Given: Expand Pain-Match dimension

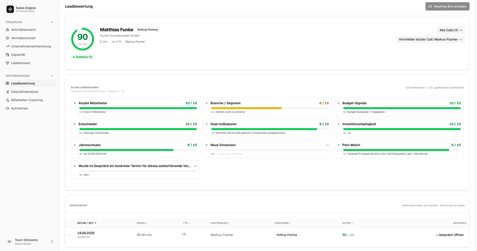Looking at the screenshot, I should pos(339,145).
